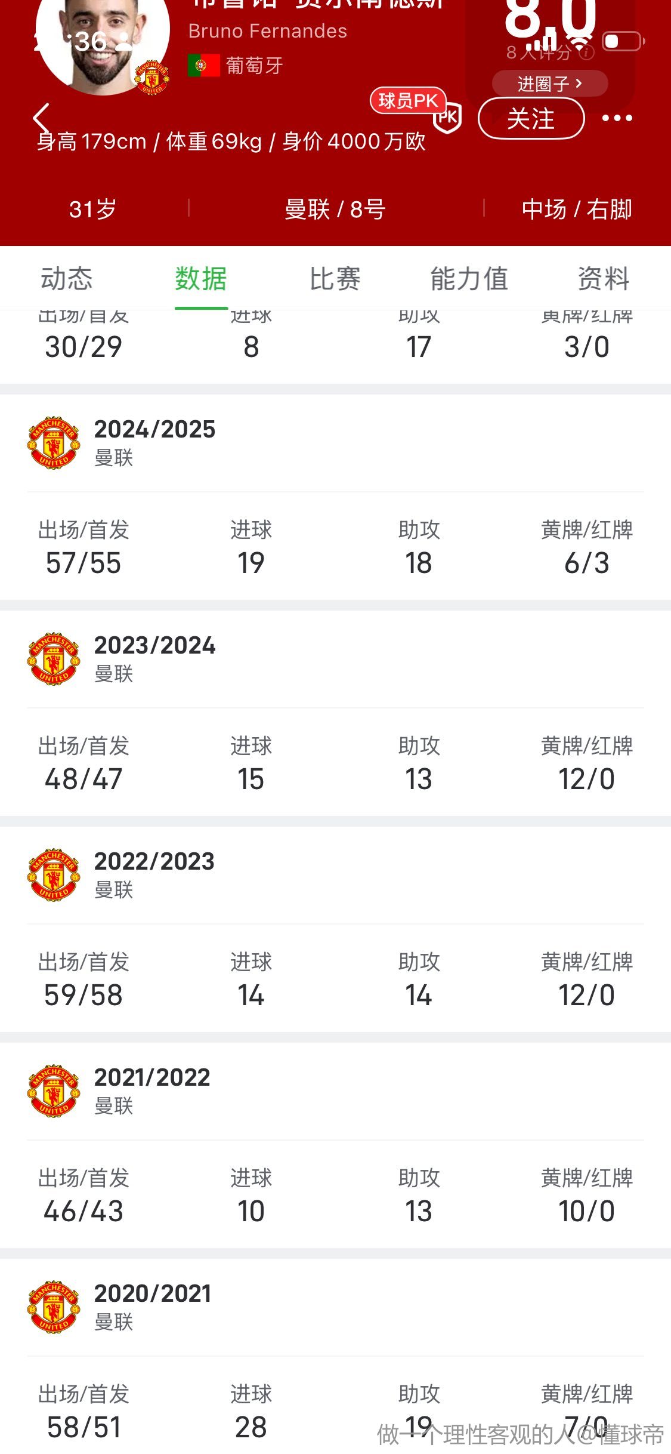Tap Manchester United crest beside 2023/2024
Viewport: 671px width, 1454px height.
[x=54, y=658]
